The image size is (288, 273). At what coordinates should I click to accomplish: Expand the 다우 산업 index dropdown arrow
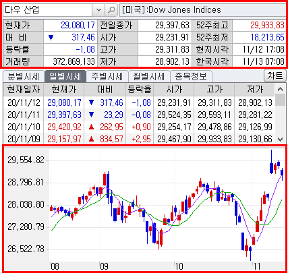(98, 10)
